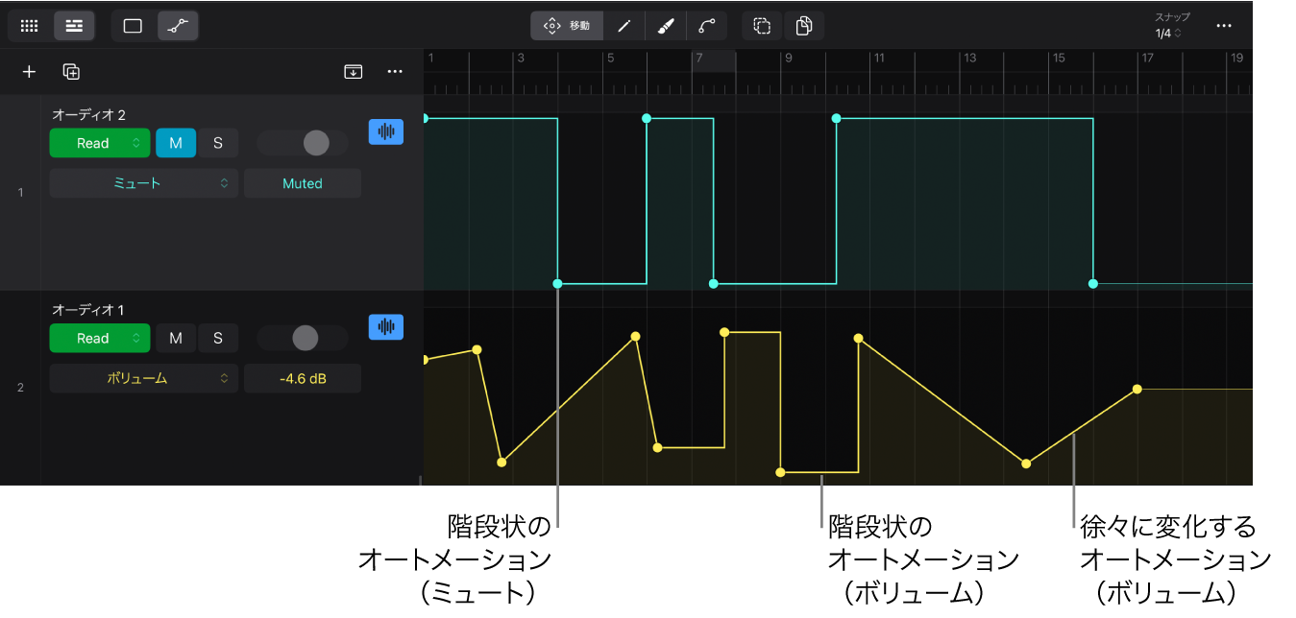The image size is (1296, 618).
Task: Click the Muted value field
Action: point(303,183)
